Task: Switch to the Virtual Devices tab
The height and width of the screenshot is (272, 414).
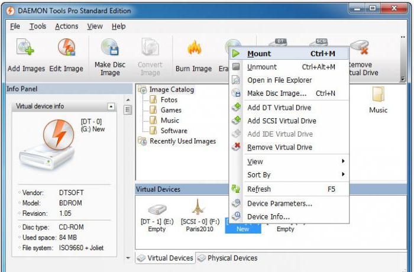Action: point(166,258)
